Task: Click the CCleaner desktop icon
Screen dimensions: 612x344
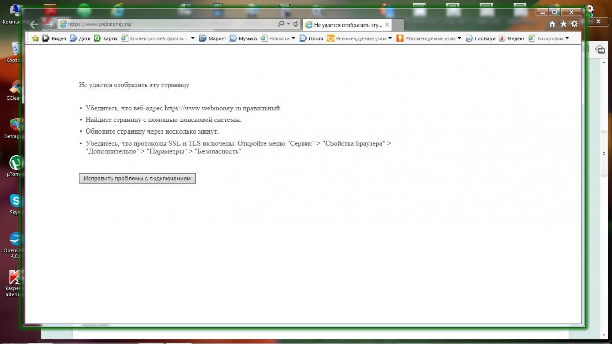Action: coord(14,91)
